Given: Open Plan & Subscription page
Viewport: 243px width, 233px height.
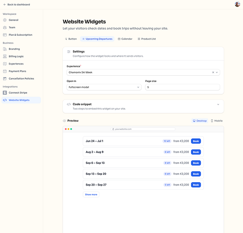Looking at the screenshot, I should click(x=21, y=35).
